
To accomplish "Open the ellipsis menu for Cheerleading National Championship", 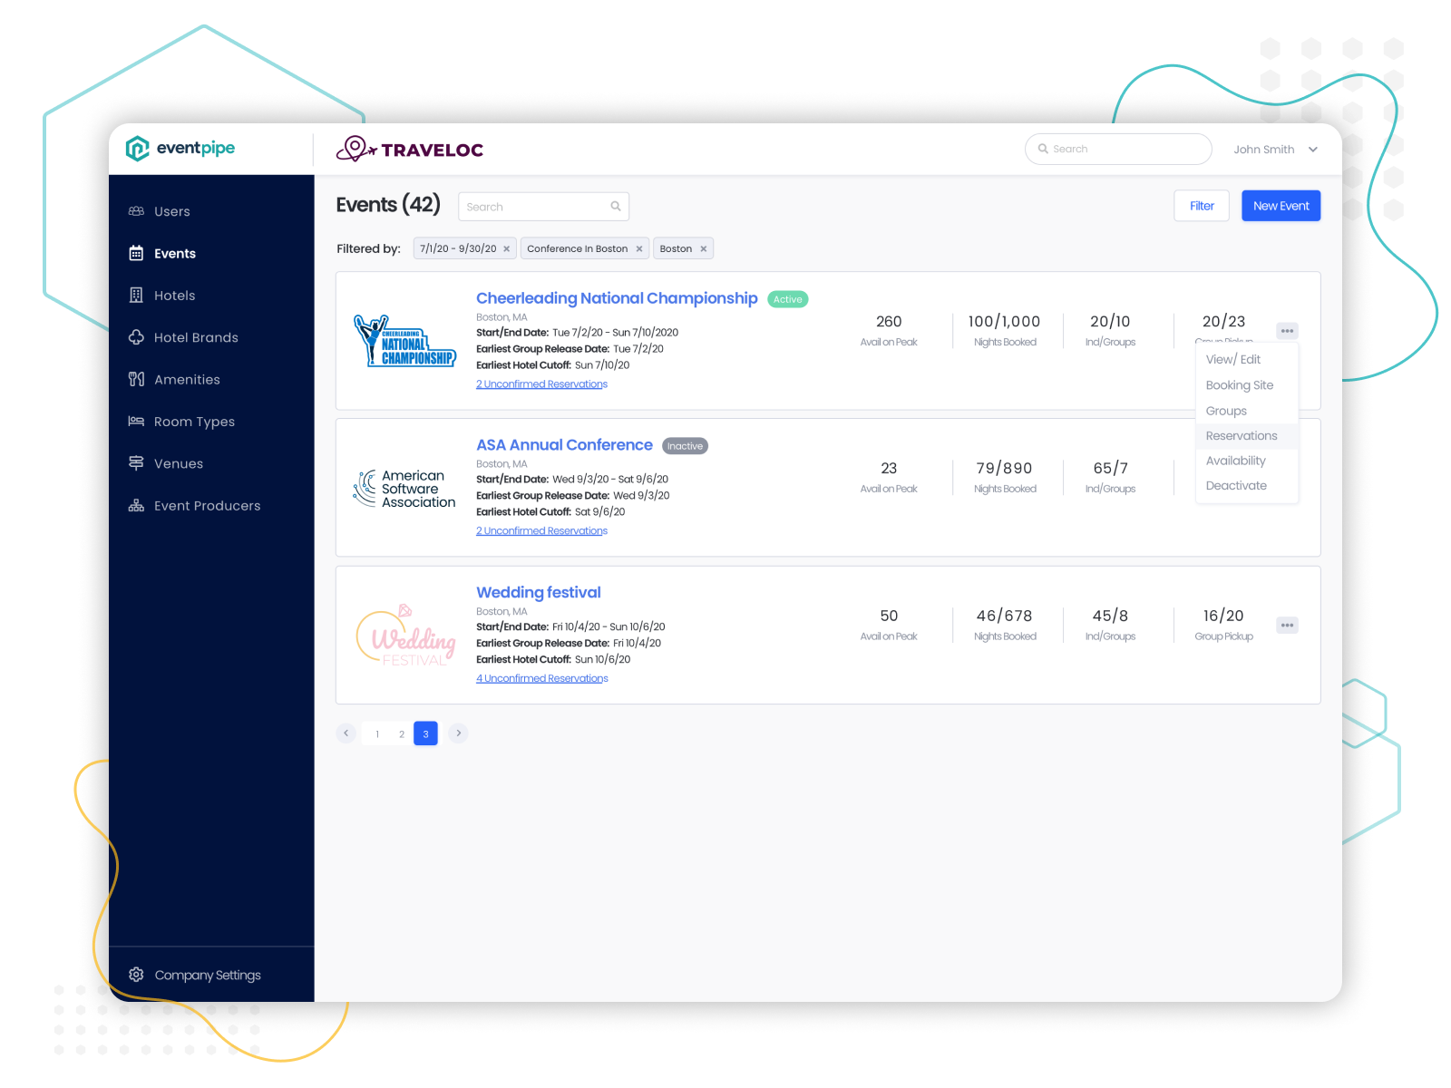I will coord(1287,330).
